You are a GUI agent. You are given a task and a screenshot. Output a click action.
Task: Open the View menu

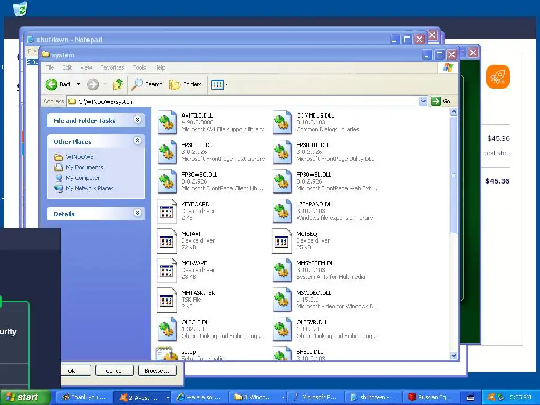click(86, 67)
